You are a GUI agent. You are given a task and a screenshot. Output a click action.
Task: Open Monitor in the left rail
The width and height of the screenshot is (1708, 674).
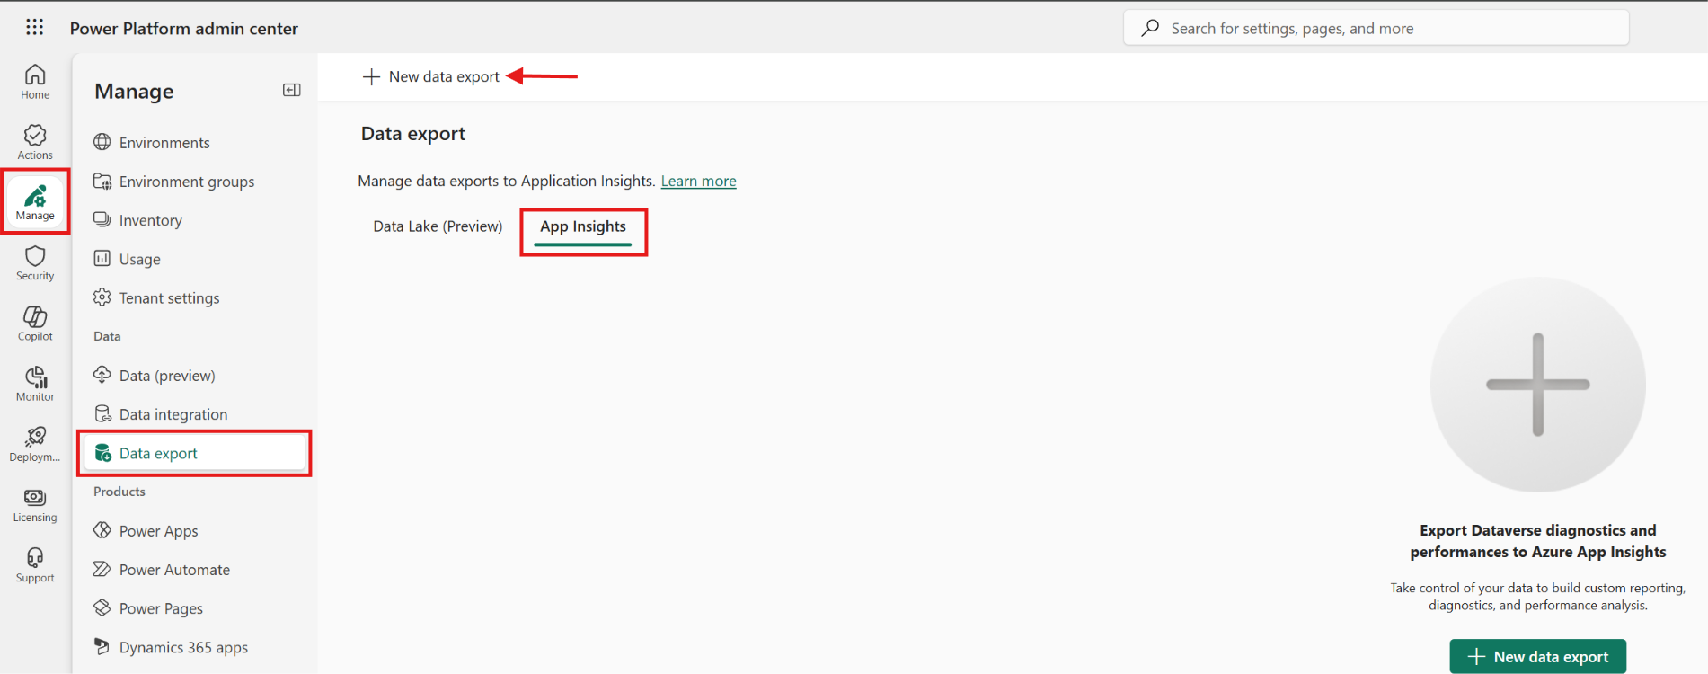[x=35, y=384]
